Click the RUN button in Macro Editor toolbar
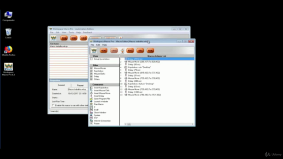 pos(150,51)
